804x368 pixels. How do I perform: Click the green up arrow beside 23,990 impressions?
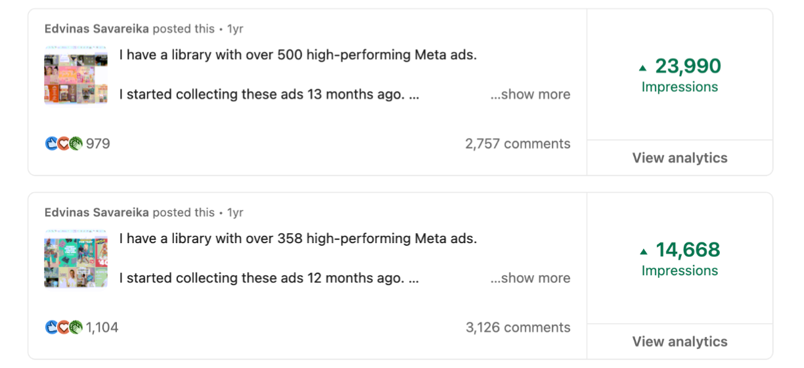point(643,68)
